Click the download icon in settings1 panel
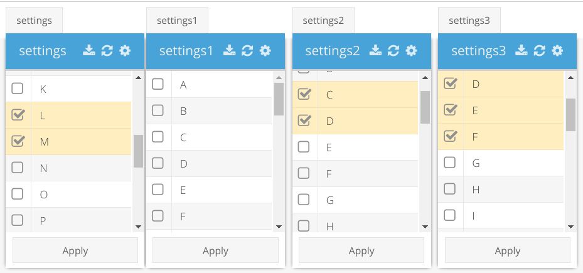Screen dimensions: 583x273 pyautogui.click(x=229, y=51)
